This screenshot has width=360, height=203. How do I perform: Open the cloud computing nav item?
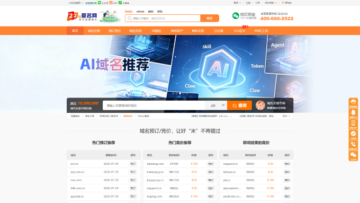pyautogui.click(x=219, y=31)
